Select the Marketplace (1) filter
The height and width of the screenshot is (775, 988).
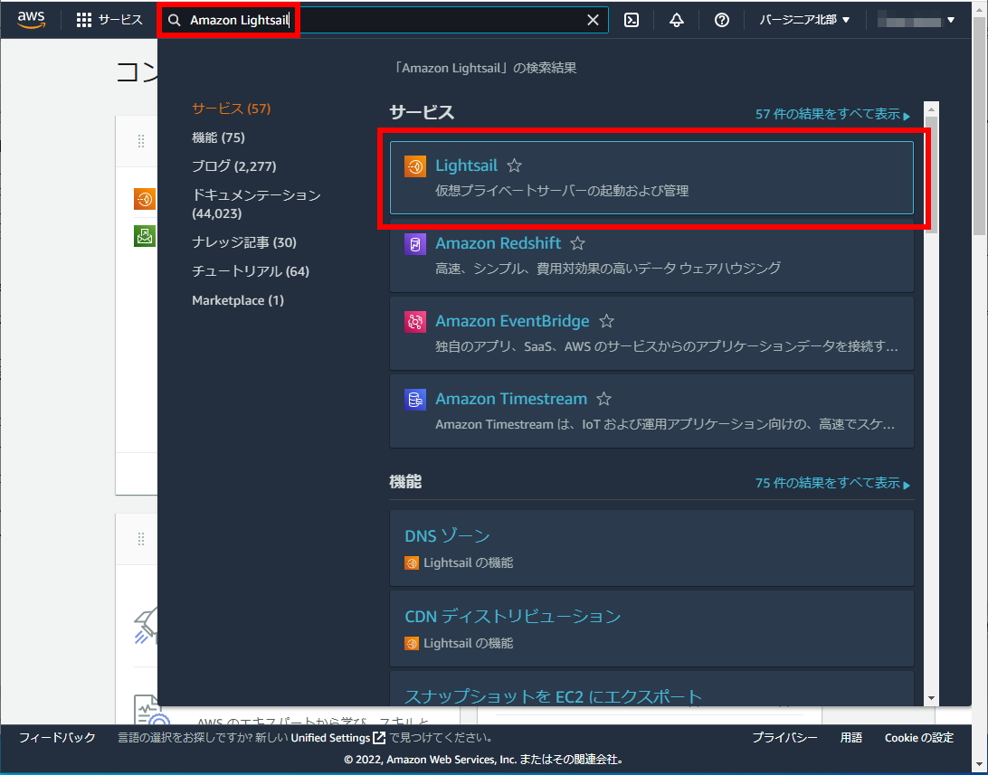click(x=238, y=300)
